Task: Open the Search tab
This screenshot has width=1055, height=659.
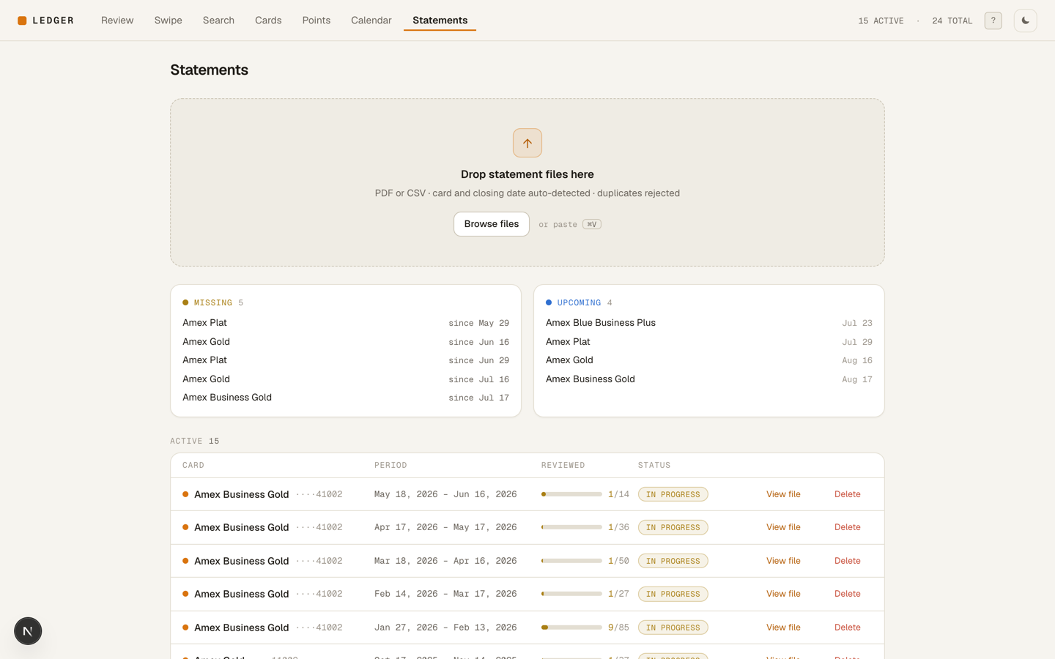Action: tap(218, 21)
